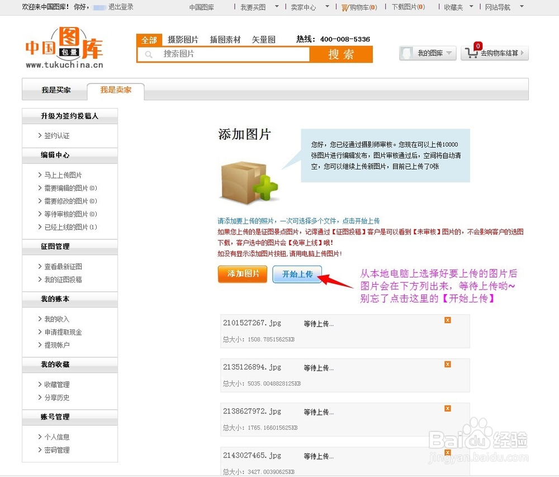
Task: Delete 2101527267.jpg with its orange X icon
Action: (x=447, y=320)
